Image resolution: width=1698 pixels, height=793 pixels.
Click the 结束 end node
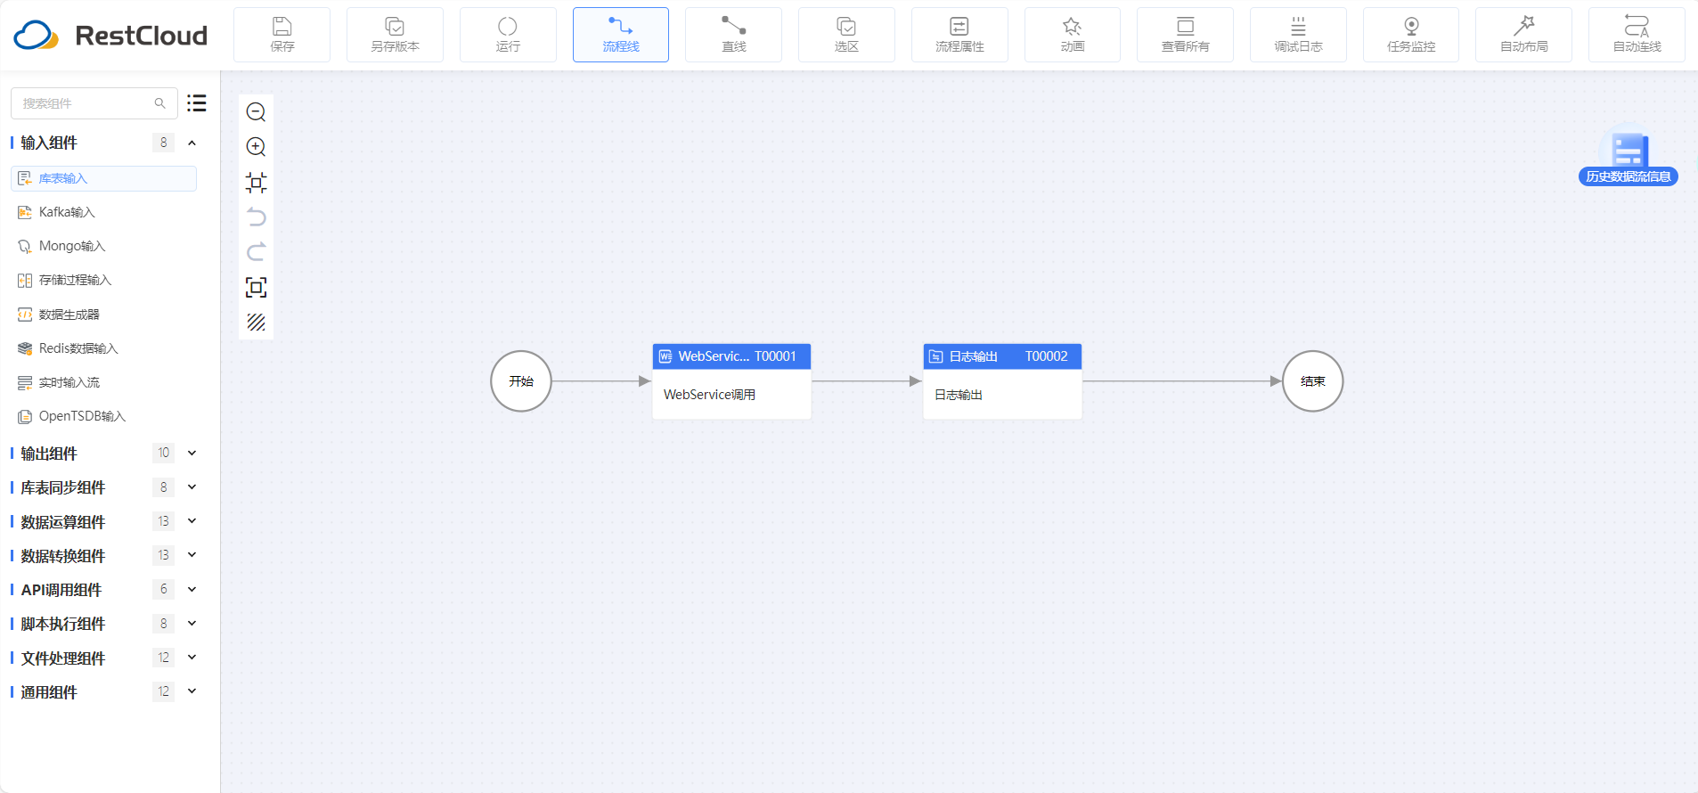click(x=1312, y=381)
